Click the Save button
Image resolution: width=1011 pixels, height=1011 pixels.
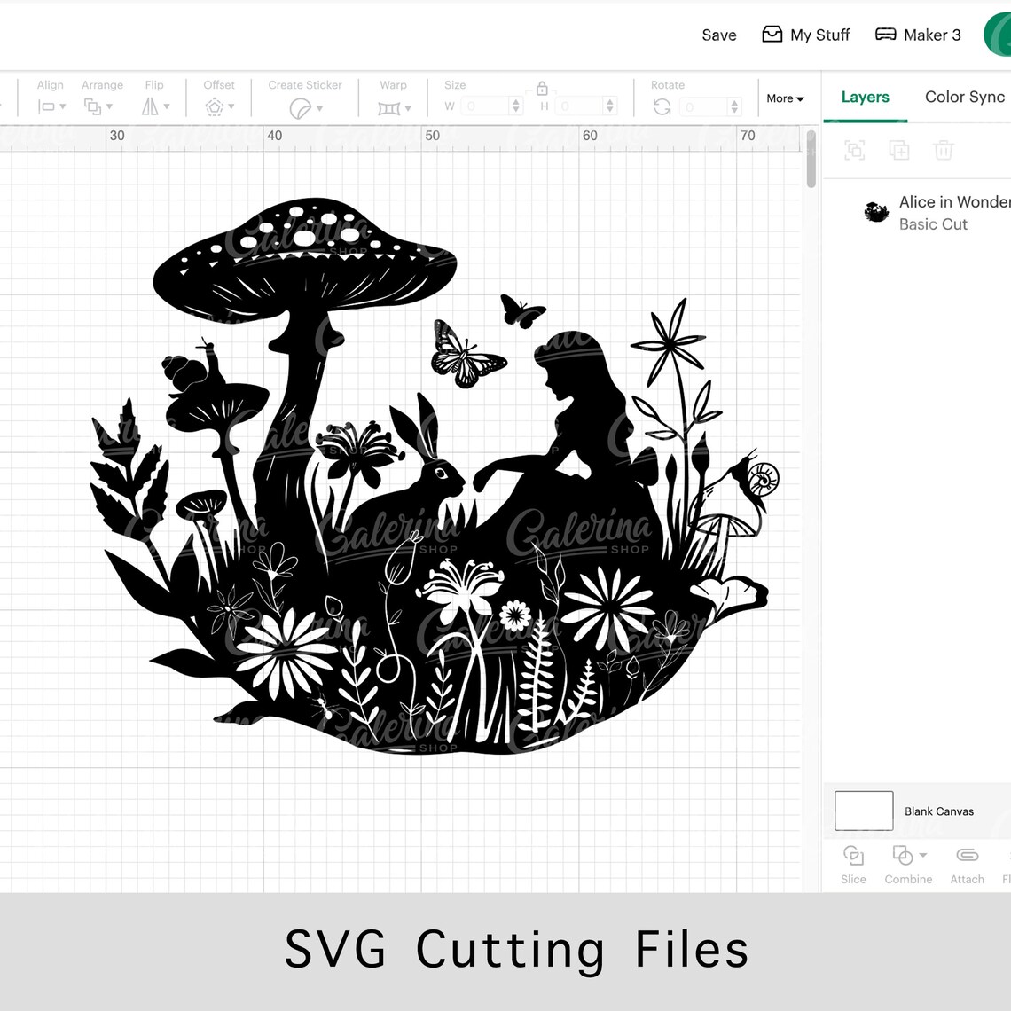pos(719,35)
